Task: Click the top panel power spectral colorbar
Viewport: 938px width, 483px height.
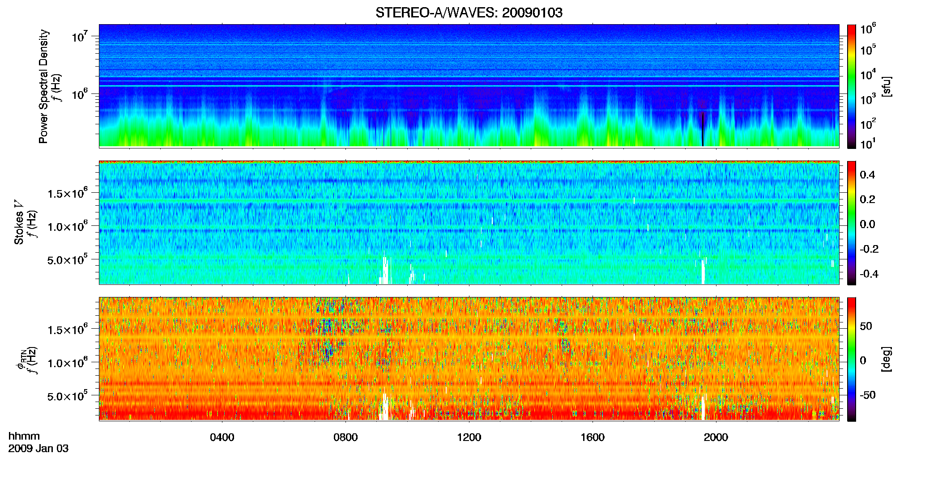Action: (852, 86)
